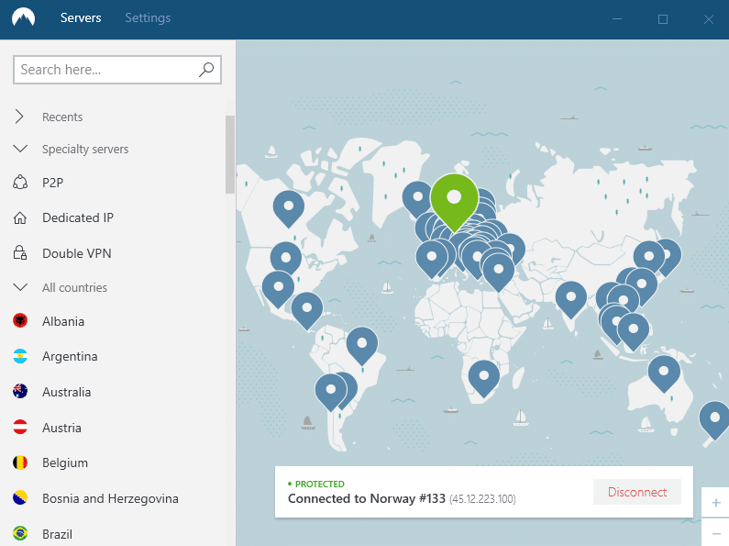Click the server list scrollbar thumb
Viewport: 729px width, 546px height.
tap(229, 154)
